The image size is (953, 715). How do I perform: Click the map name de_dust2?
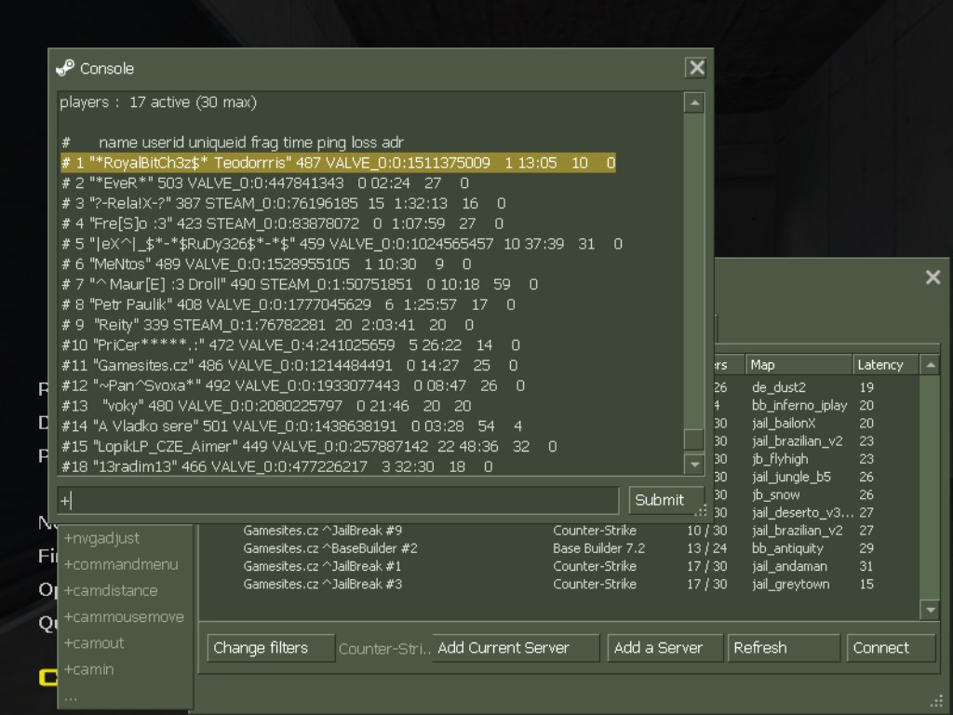(x=779, y=387)
